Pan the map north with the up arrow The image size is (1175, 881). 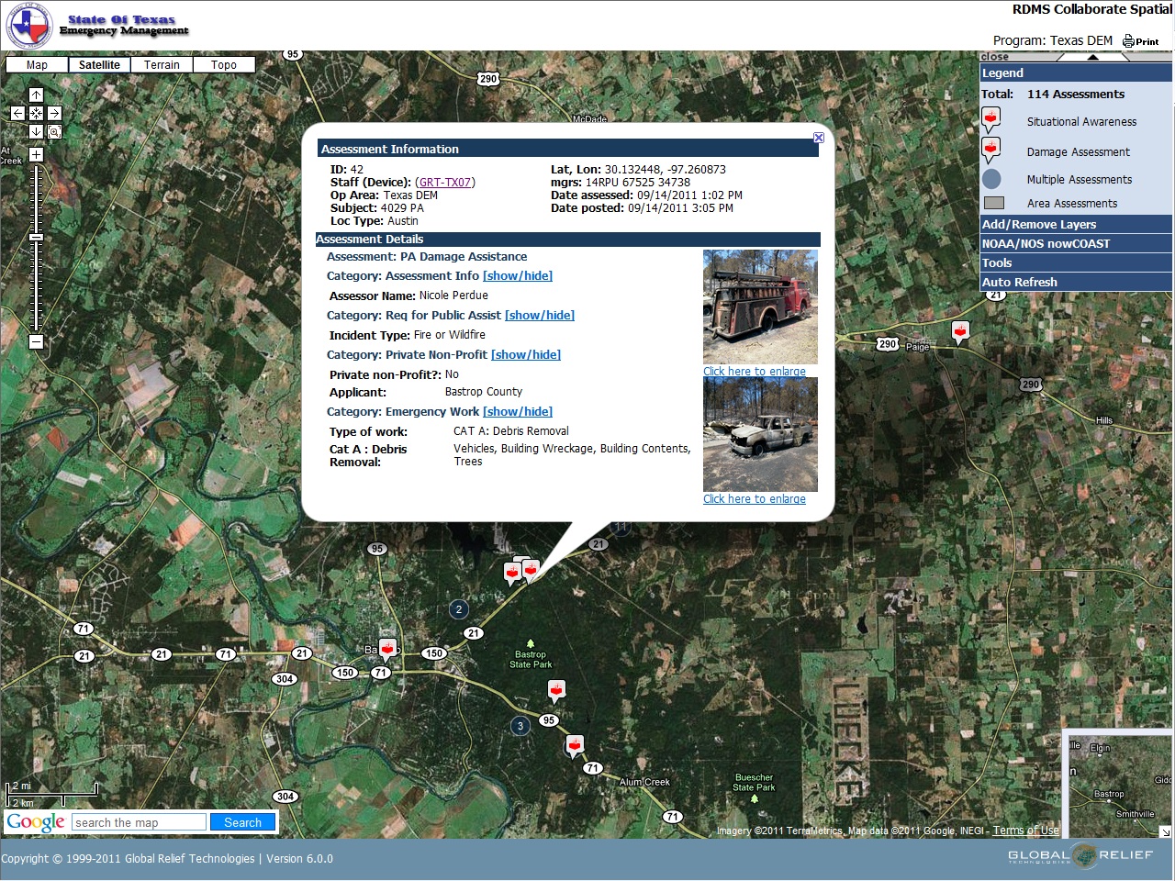pos(36,95)
